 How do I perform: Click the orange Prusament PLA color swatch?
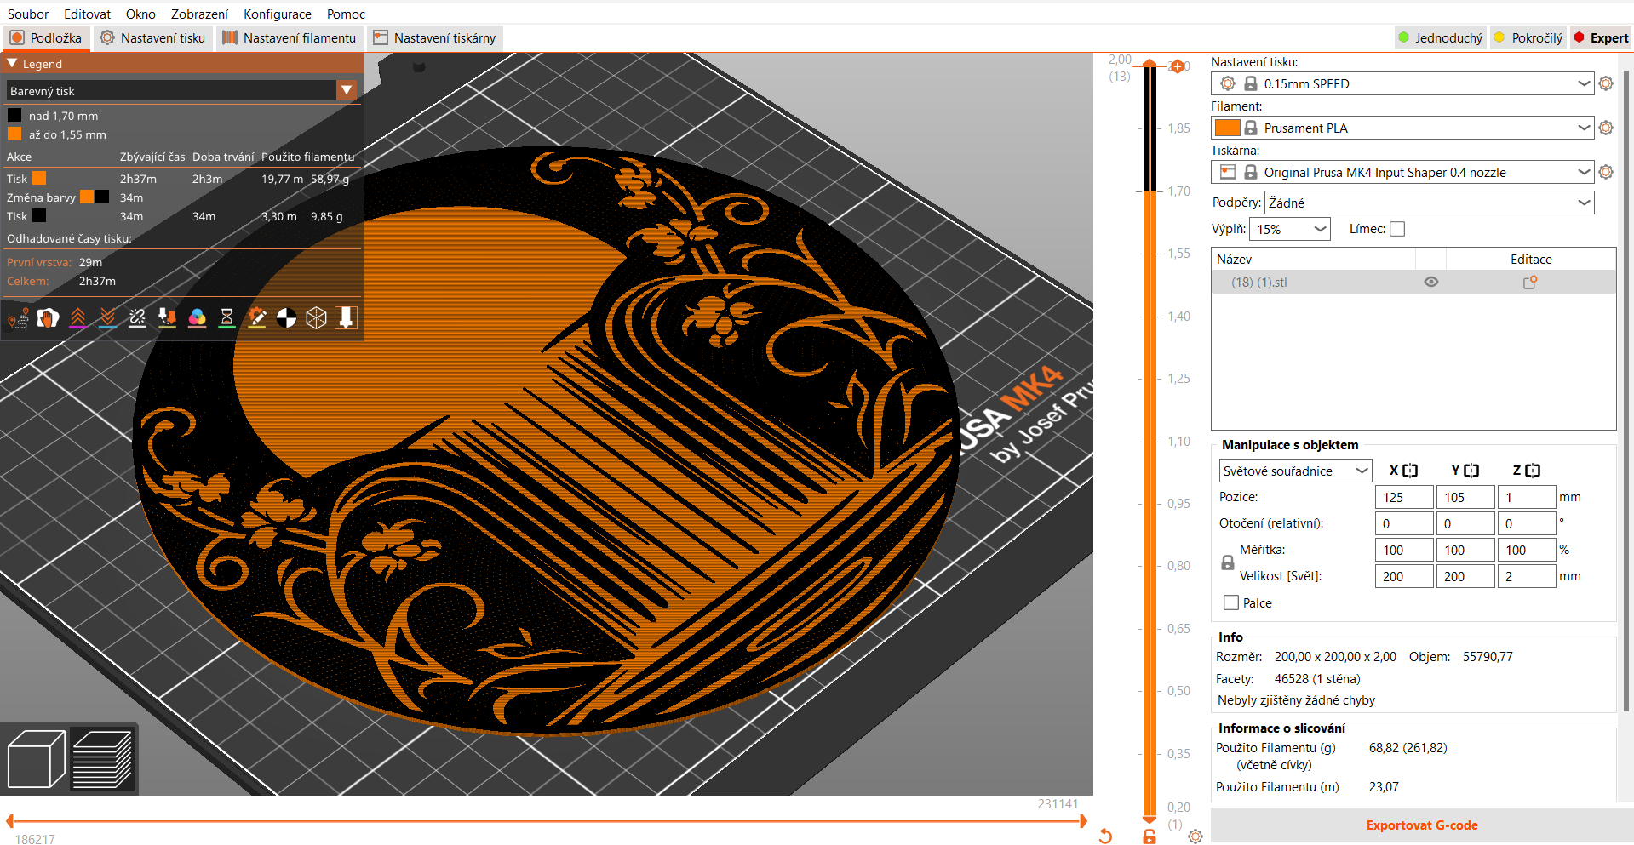[x=1227, y=128]
